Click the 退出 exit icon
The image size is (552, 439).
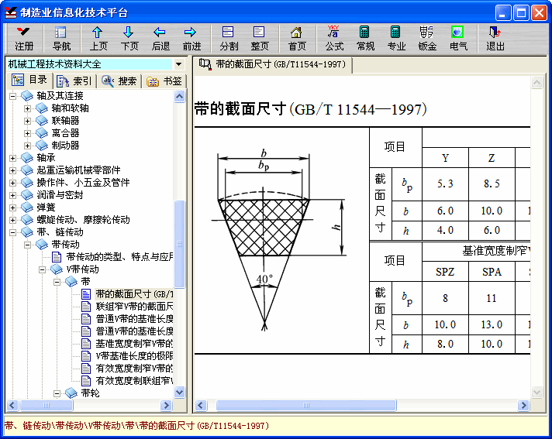(495, 38)
